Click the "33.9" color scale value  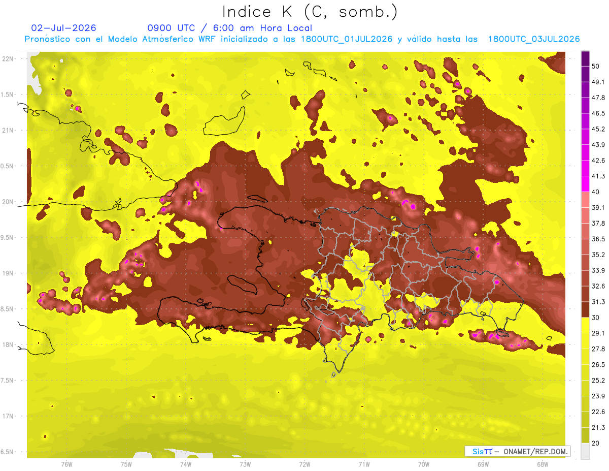(598, 270)
